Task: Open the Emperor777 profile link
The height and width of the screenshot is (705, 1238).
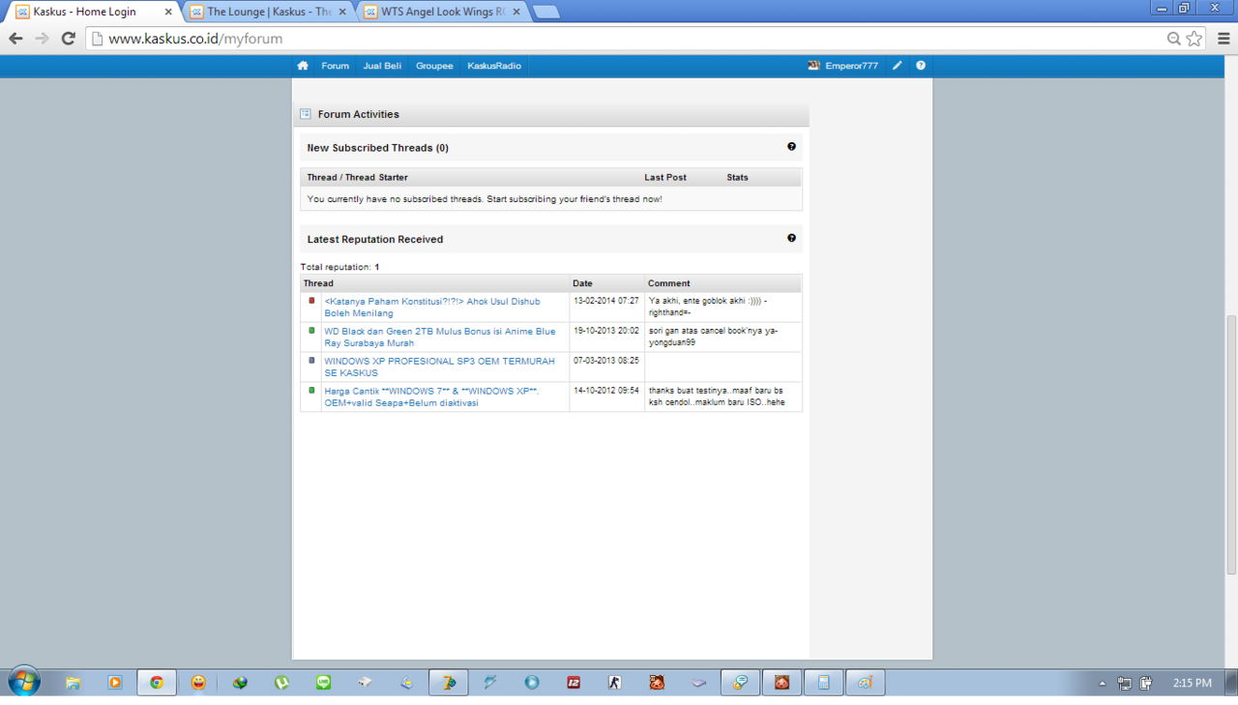Action: point(851,66)
